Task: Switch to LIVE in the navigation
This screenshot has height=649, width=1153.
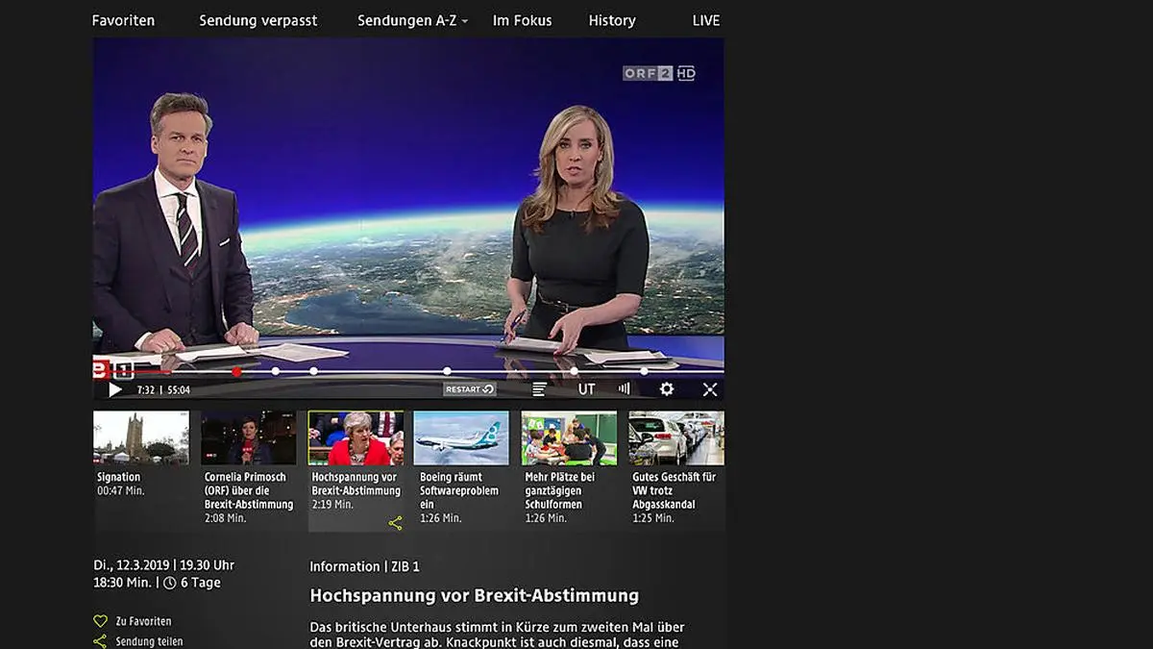Action: tap(705, 20)
